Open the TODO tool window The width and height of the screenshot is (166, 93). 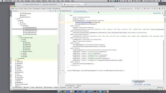pyautogui.click(x=76, y=88)
